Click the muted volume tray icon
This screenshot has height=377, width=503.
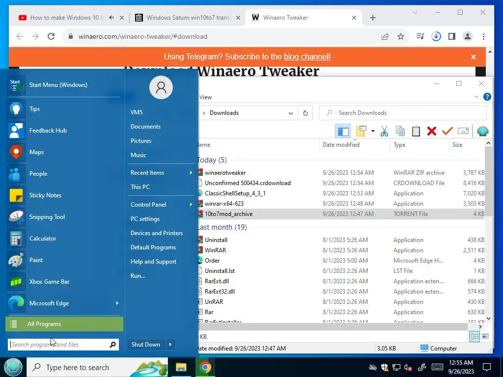tap(408, 367)
